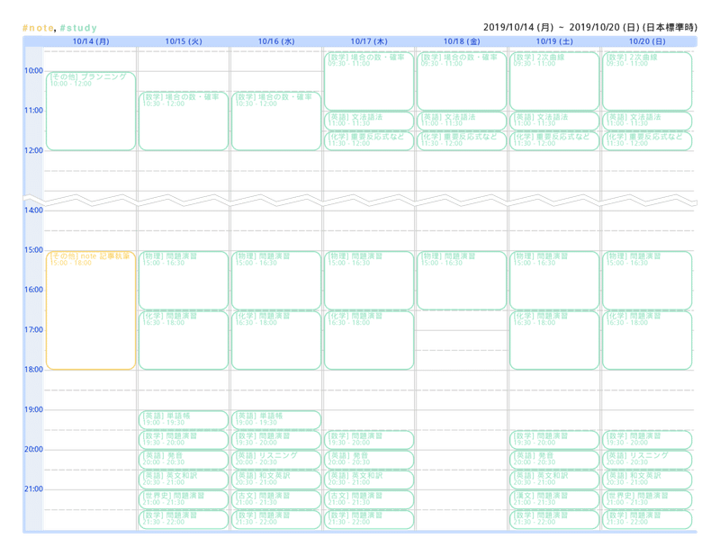Open Thursday's 場合の数・確率 09:30 event

(369, 81)
